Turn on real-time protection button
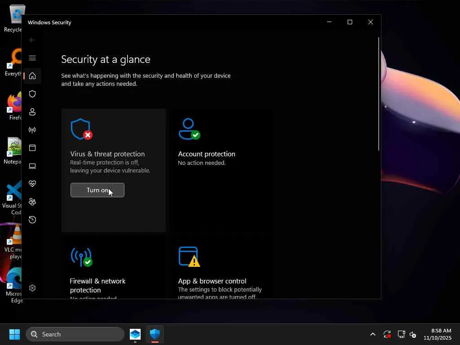 [x=97, y=190]
